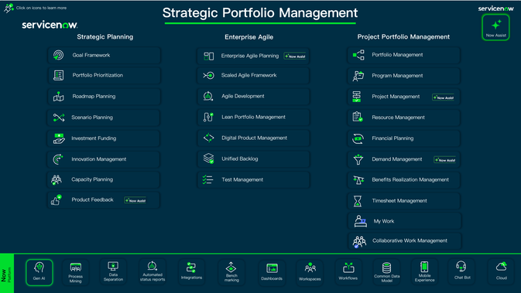Open Enterprise Agile Planning tile
521x293 pixels.
(x=253, y=56)
